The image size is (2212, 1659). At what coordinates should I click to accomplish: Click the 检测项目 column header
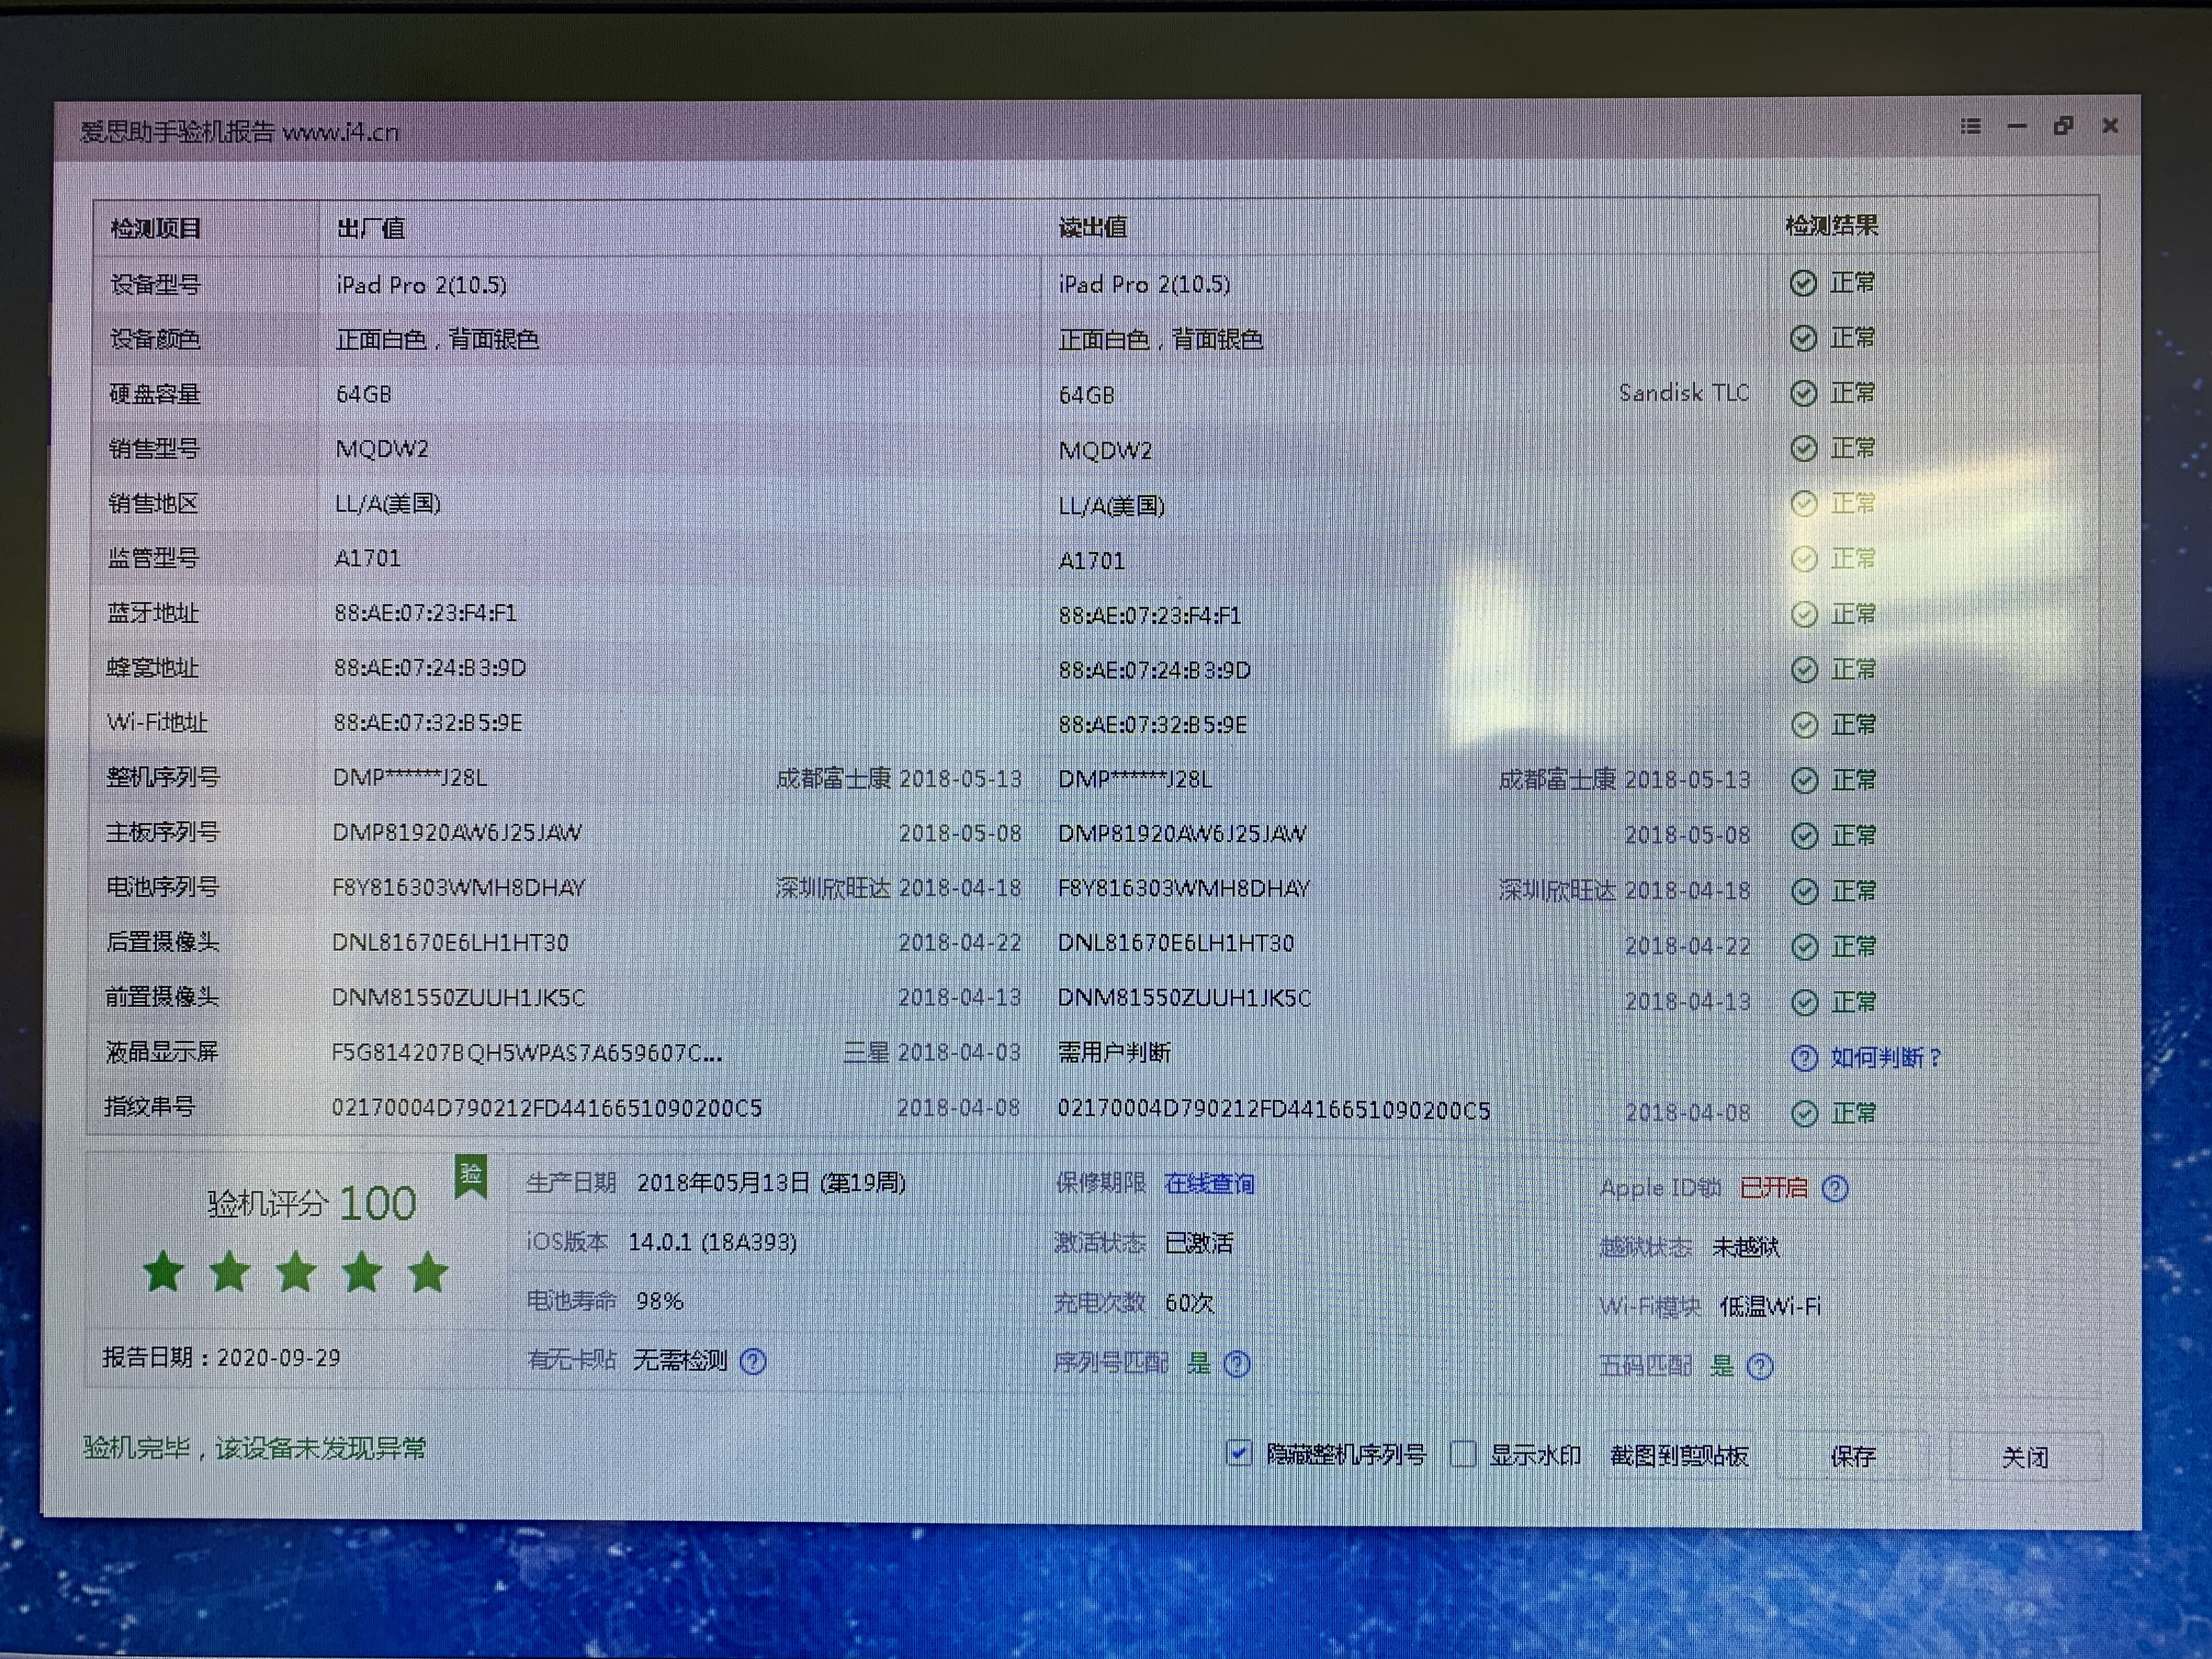click(155, 228)
